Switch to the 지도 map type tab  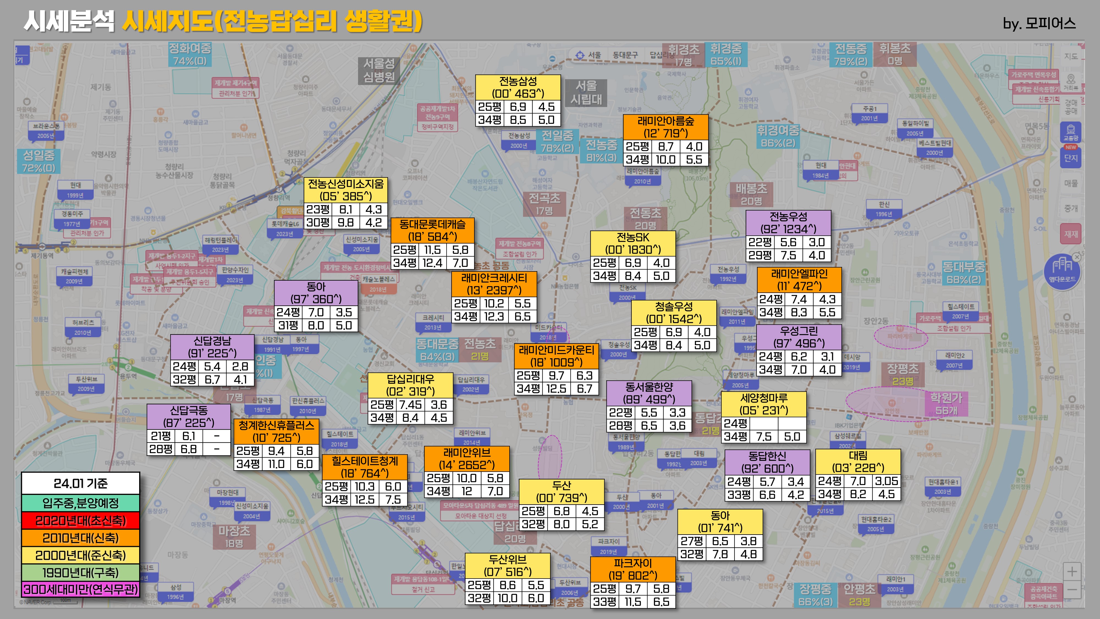(x=1071, y=56)
